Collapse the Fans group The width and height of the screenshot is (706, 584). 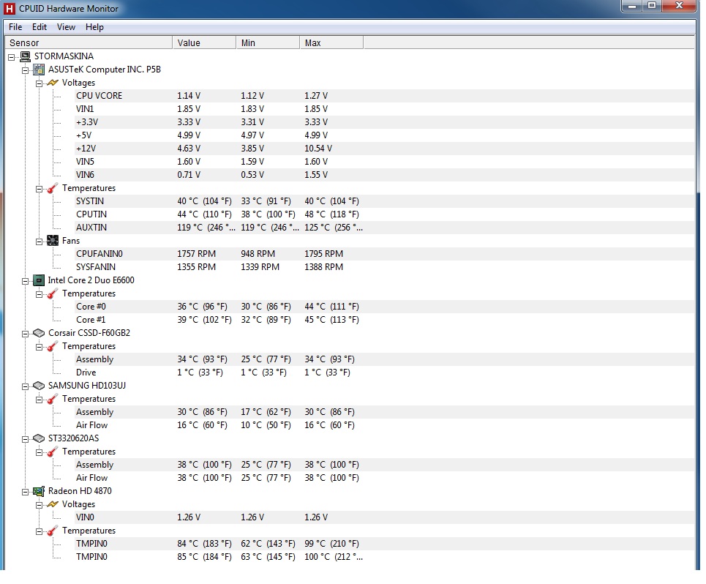[40, 242]
